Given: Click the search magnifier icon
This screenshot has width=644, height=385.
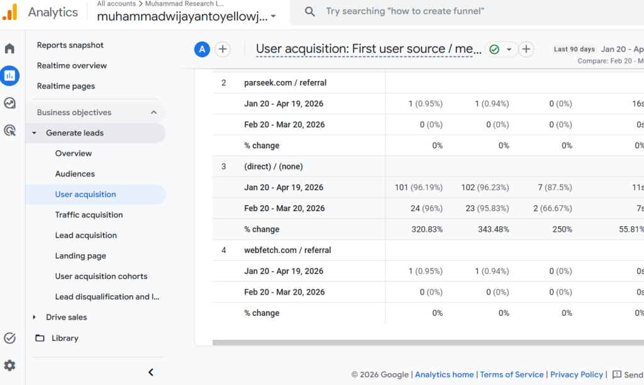Looking at the screenshot, I should click(x=309, y=11).
